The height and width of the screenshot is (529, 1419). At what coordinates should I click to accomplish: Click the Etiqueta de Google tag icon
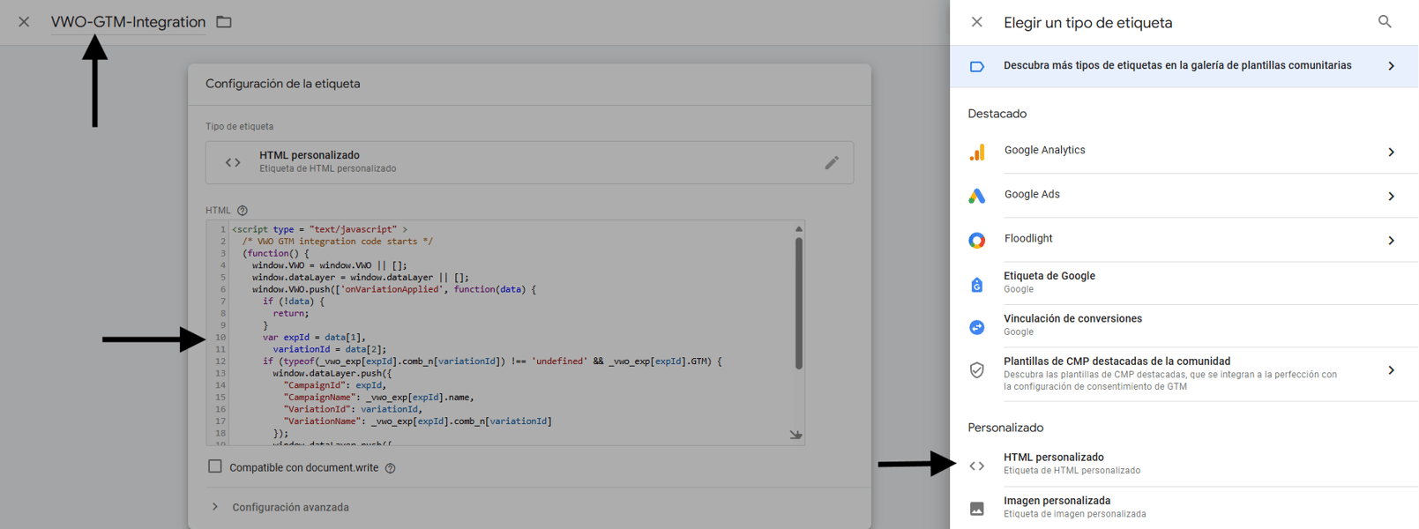[x=977, y=284]
